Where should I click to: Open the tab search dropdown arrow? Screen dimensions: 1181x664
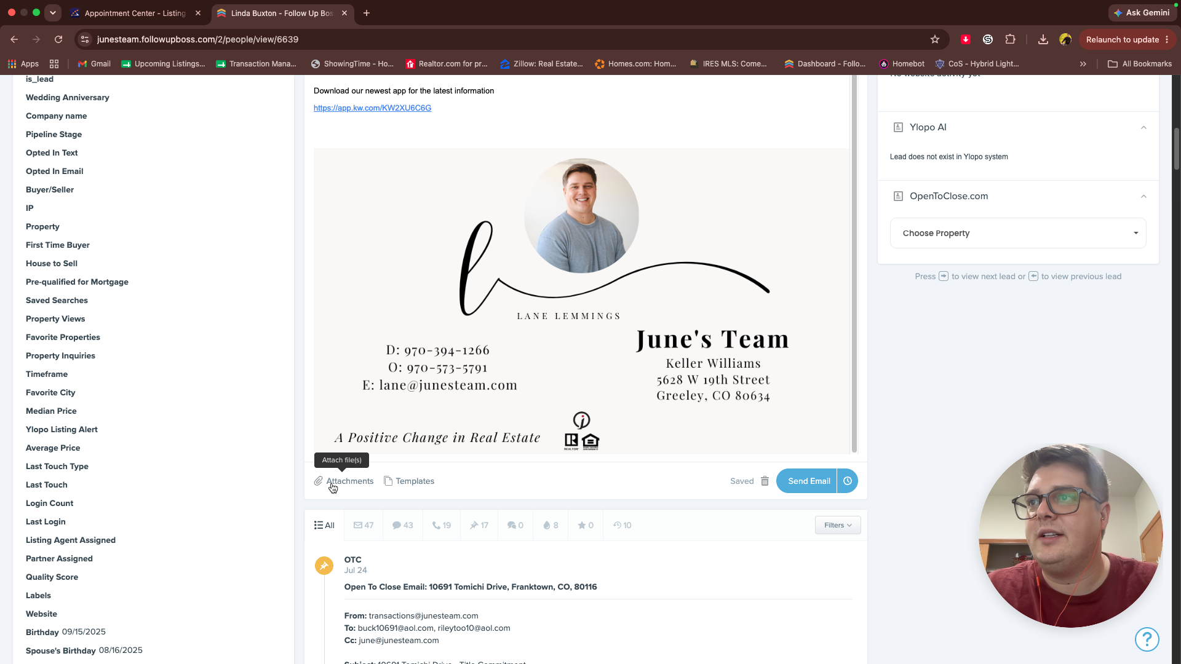[53, 12]
